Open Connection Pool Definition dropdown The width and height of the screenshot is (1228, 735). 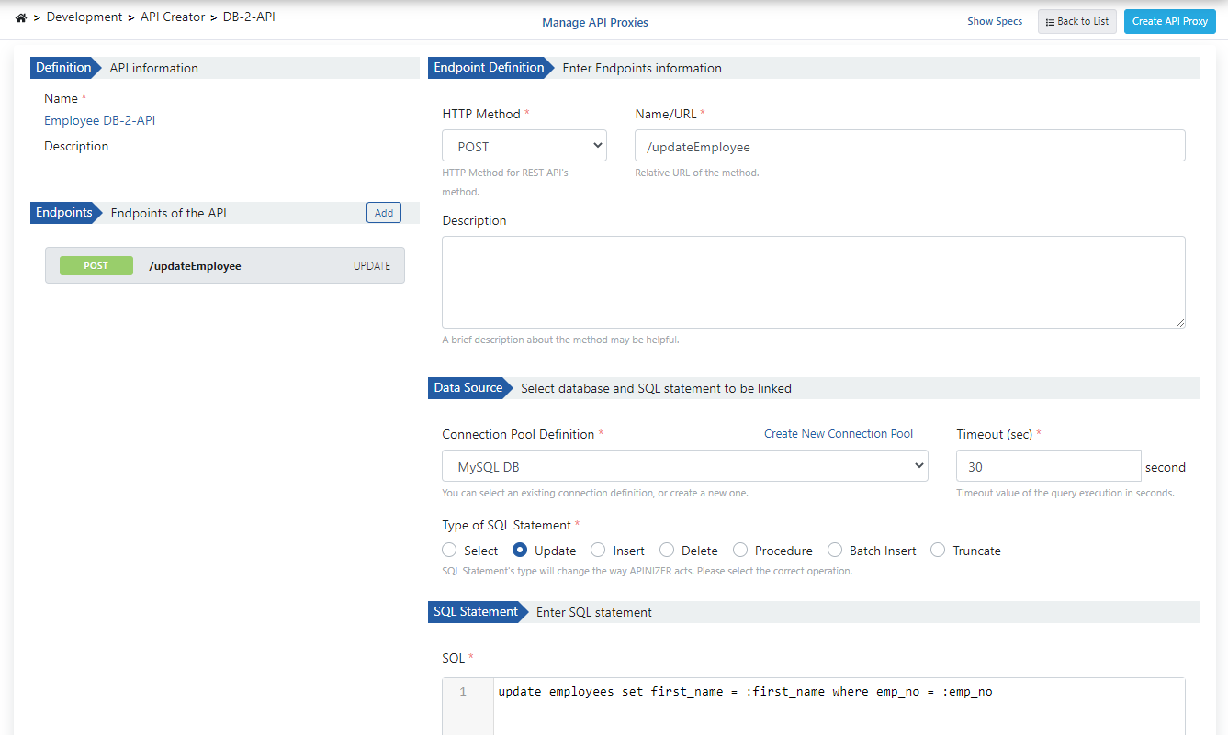coord(685,466)
